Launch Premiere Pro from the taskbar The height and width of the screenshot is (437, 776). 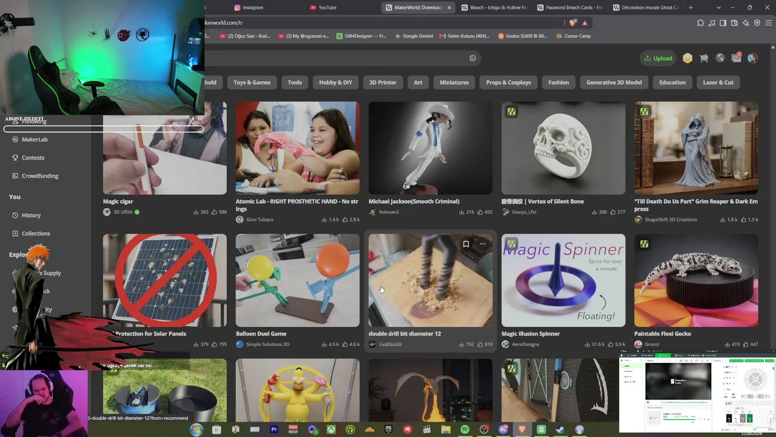pos(274,430)
